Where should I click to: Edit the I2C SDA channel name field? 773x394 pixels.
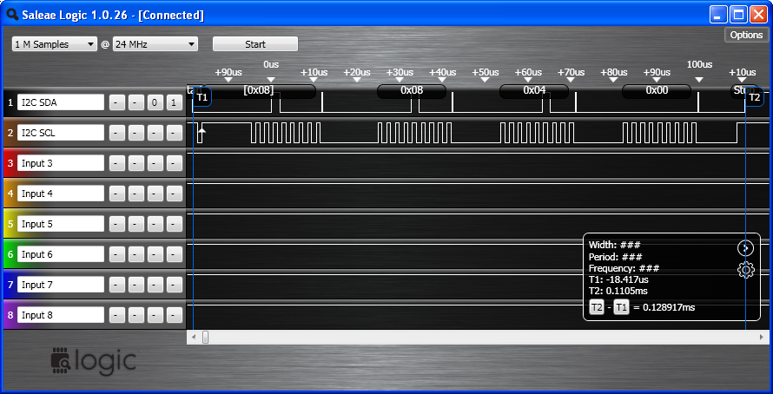click(x=61, y=103)
